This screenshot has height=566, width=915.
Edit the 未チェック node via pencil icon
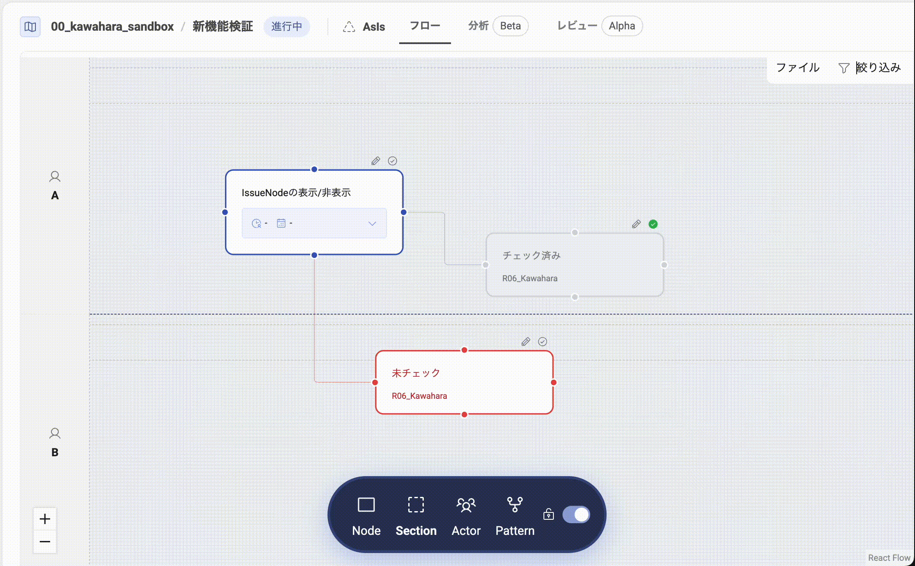pyautogui.click(x=526, y=342)
